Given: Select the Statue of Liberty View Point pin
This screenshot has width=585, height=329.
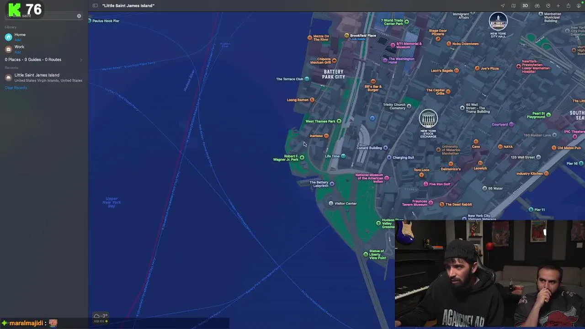Looking at the screenshot, I should 365,254.
